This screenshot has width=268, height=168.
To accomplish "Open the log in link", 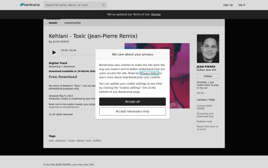I will [242, 5].
